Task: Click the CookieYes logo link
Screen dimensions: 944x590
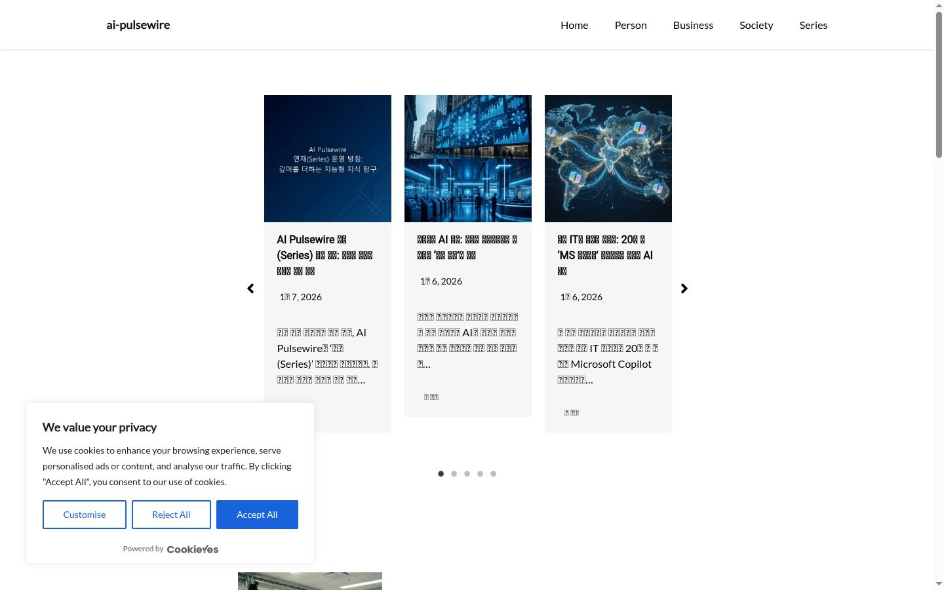Action: point(193,549)
